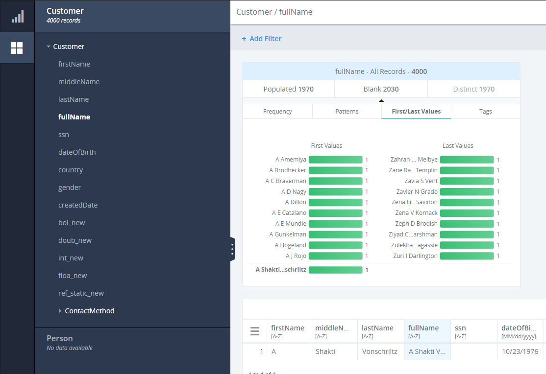
Task: Click the A Brodhecker value bar
Action: coord(336,170)
